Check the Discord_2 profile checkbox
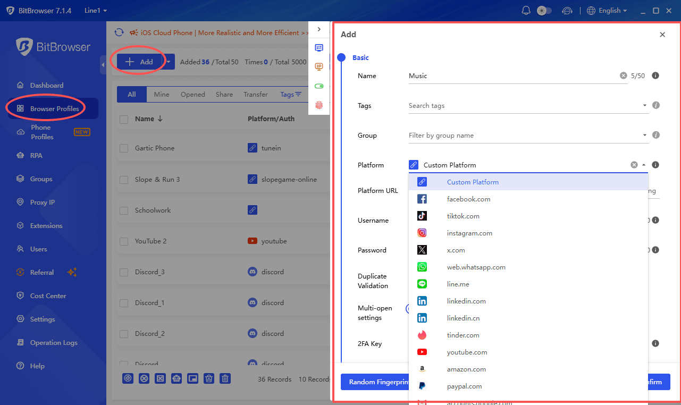681x405 pixels. pos(124,334)
